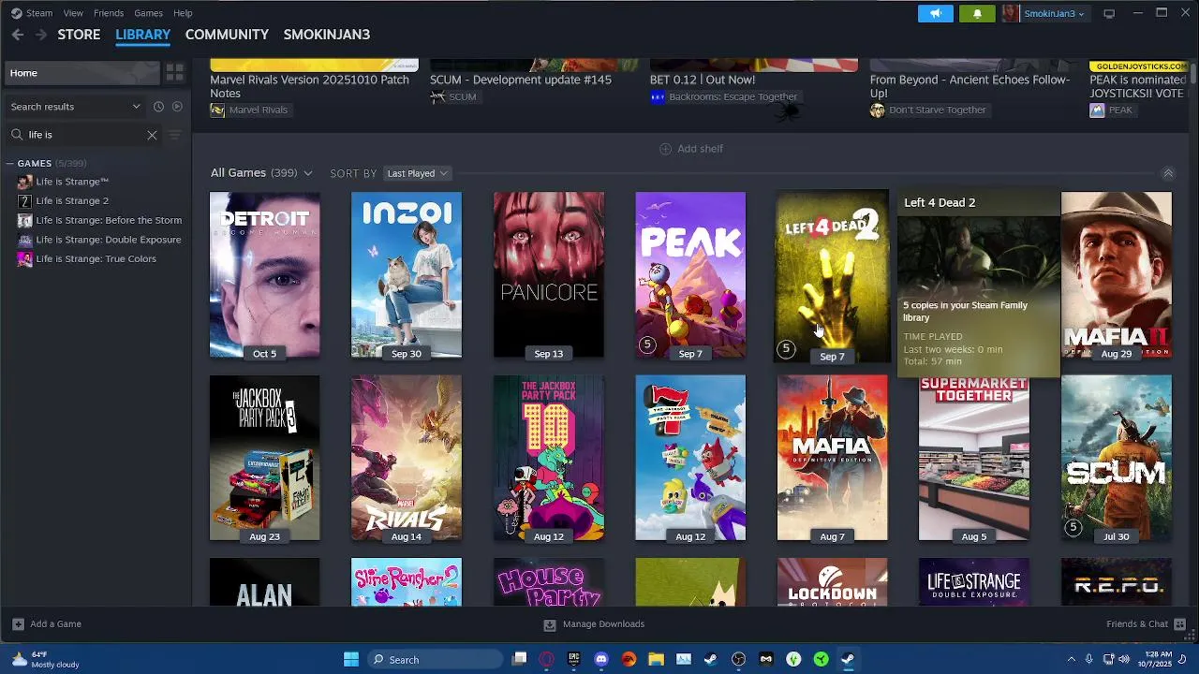This screenshot has height=674, width=1199.
Task: Collapse the All Games shelf arrow
Action: [x=1168, y=173]
